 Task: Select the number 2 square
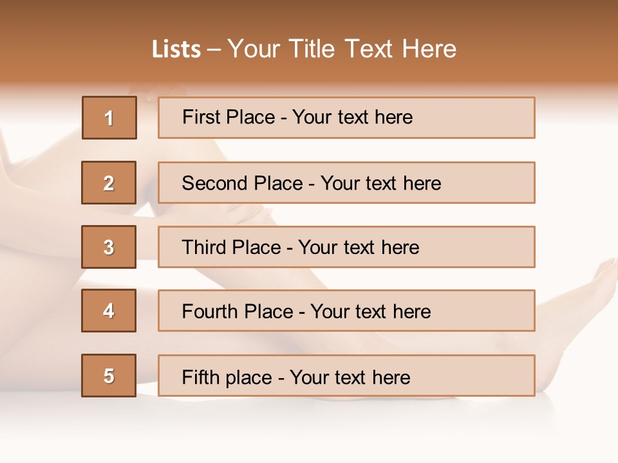tap(109, 183)
